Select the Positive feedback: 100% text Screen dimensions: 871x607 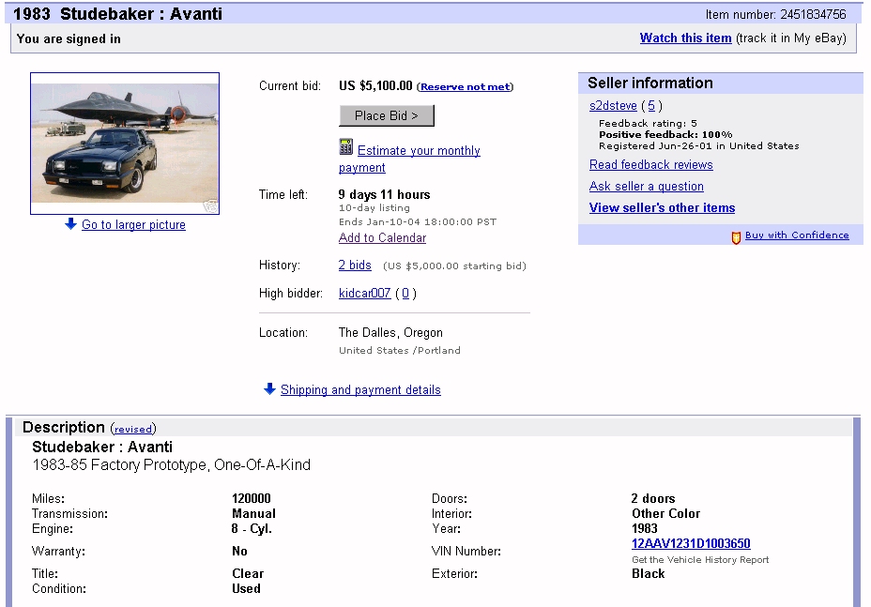tap(665, 134)
